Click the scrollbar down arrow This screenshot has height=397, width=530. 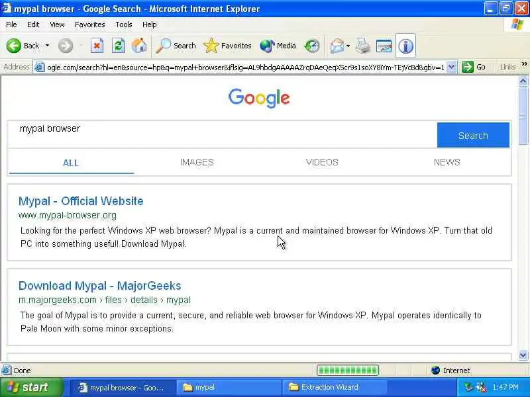click(x=523, y=355)
